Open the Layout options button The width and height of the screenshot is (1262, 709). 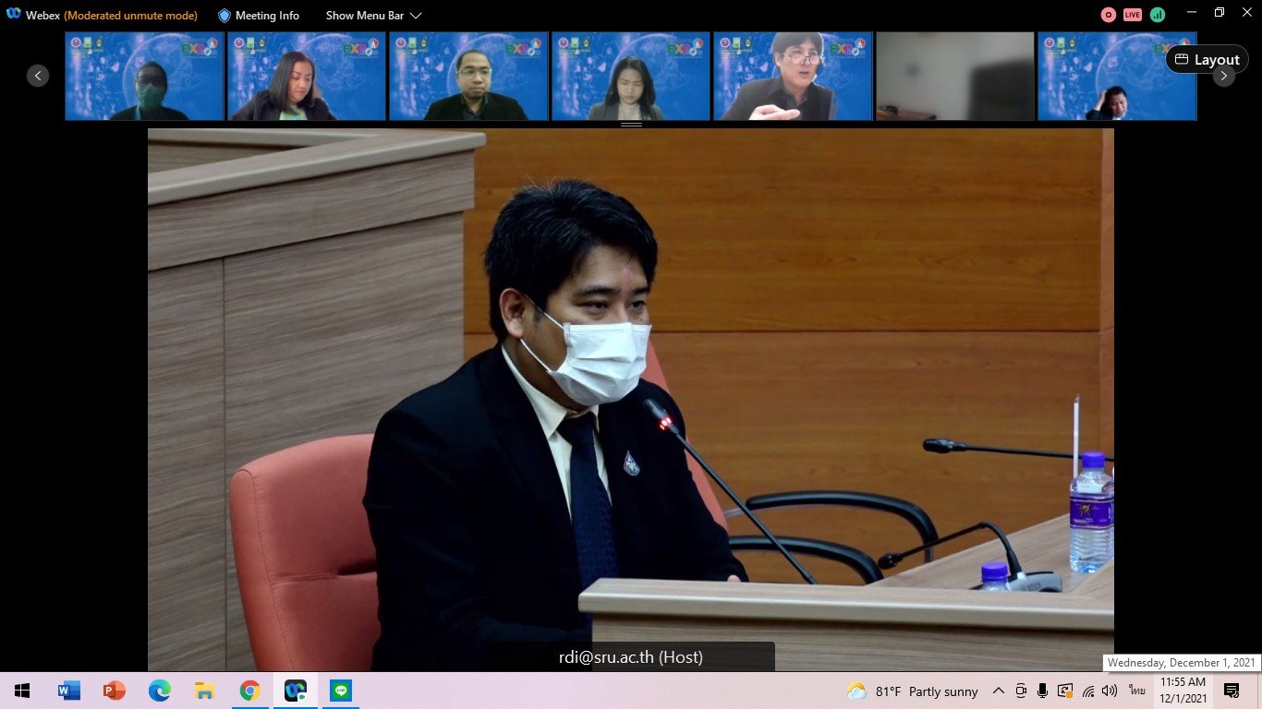point(1207,60)
